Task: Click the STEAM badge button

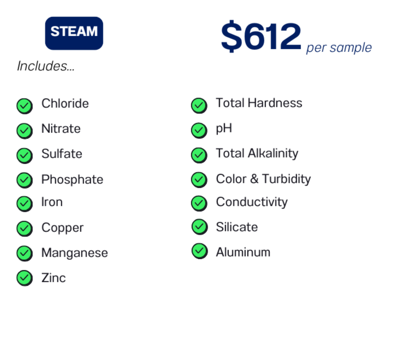Action: 74,33
